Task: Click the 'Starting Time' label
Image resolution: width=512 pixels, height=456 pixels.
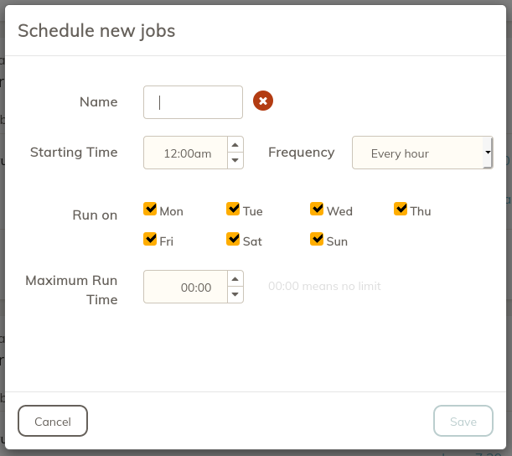Action: 74,153
